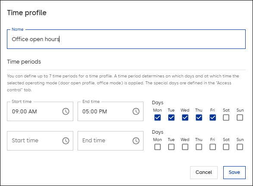This screenshot has height=186, width=253.
Task: Uncheck Mon in first time period
Action: coord(157,118)
